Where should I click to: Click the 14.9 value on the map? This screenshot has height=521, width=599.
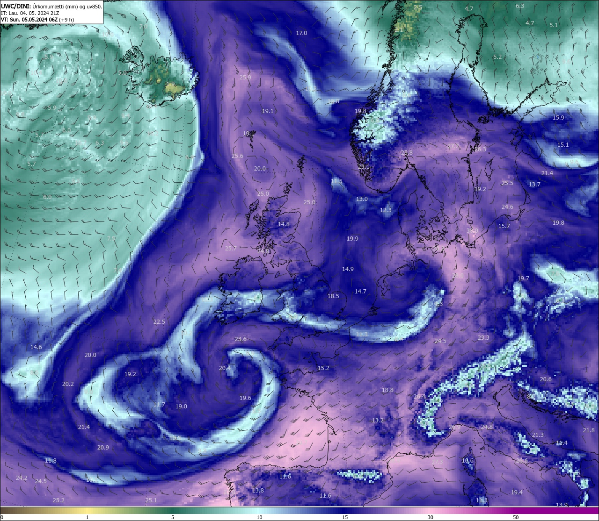tap(348, 269)
